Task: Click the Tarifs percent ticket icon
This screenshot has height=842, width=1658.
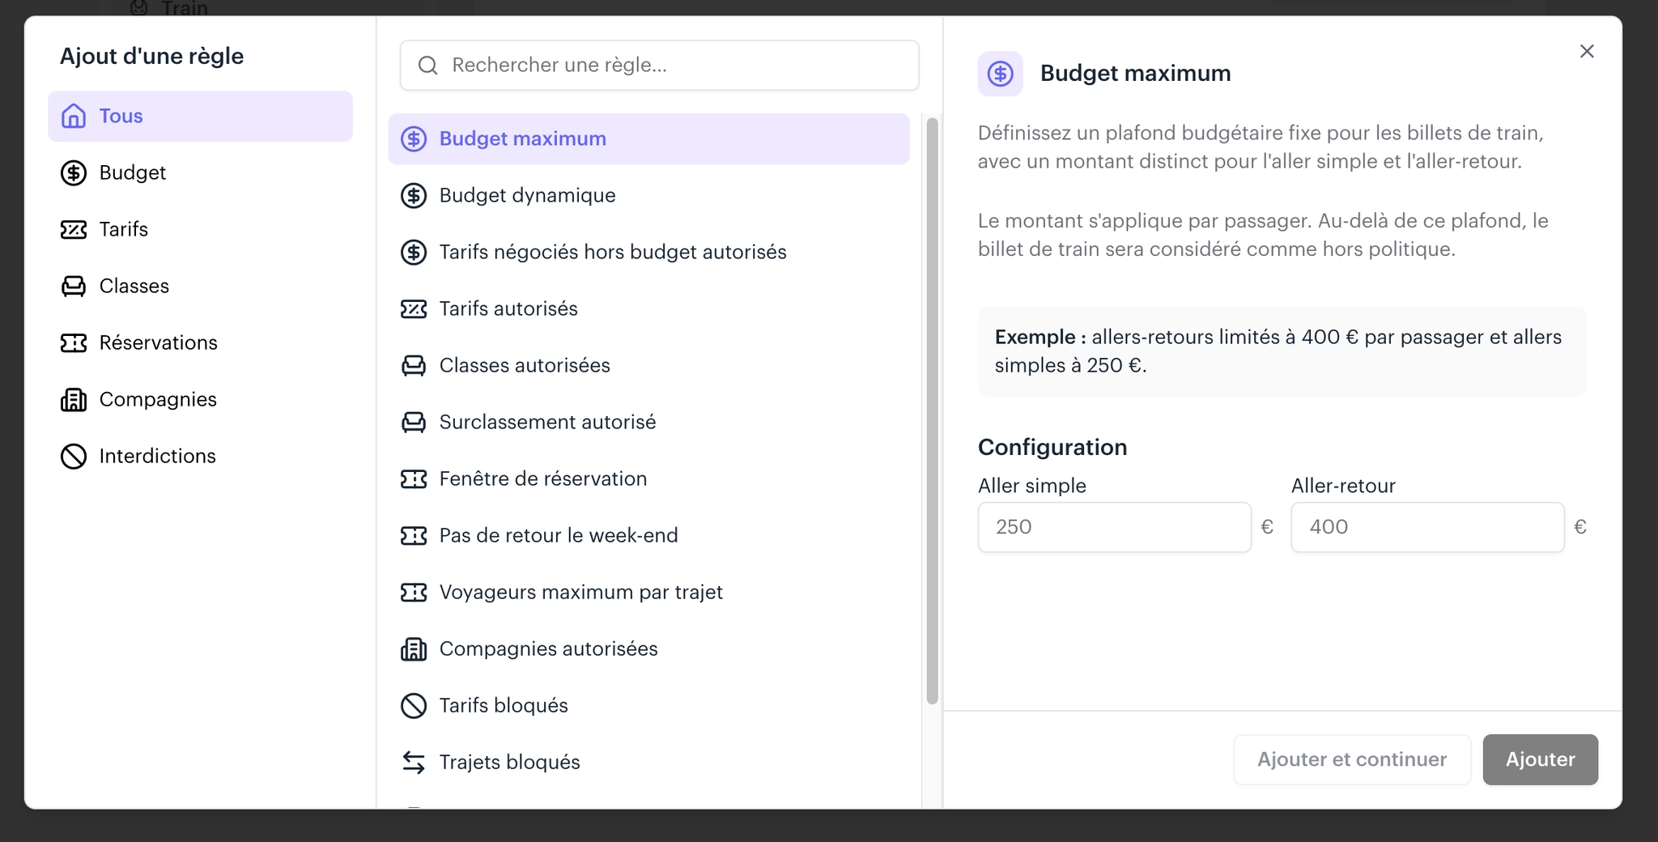Action: pos(74,229)
